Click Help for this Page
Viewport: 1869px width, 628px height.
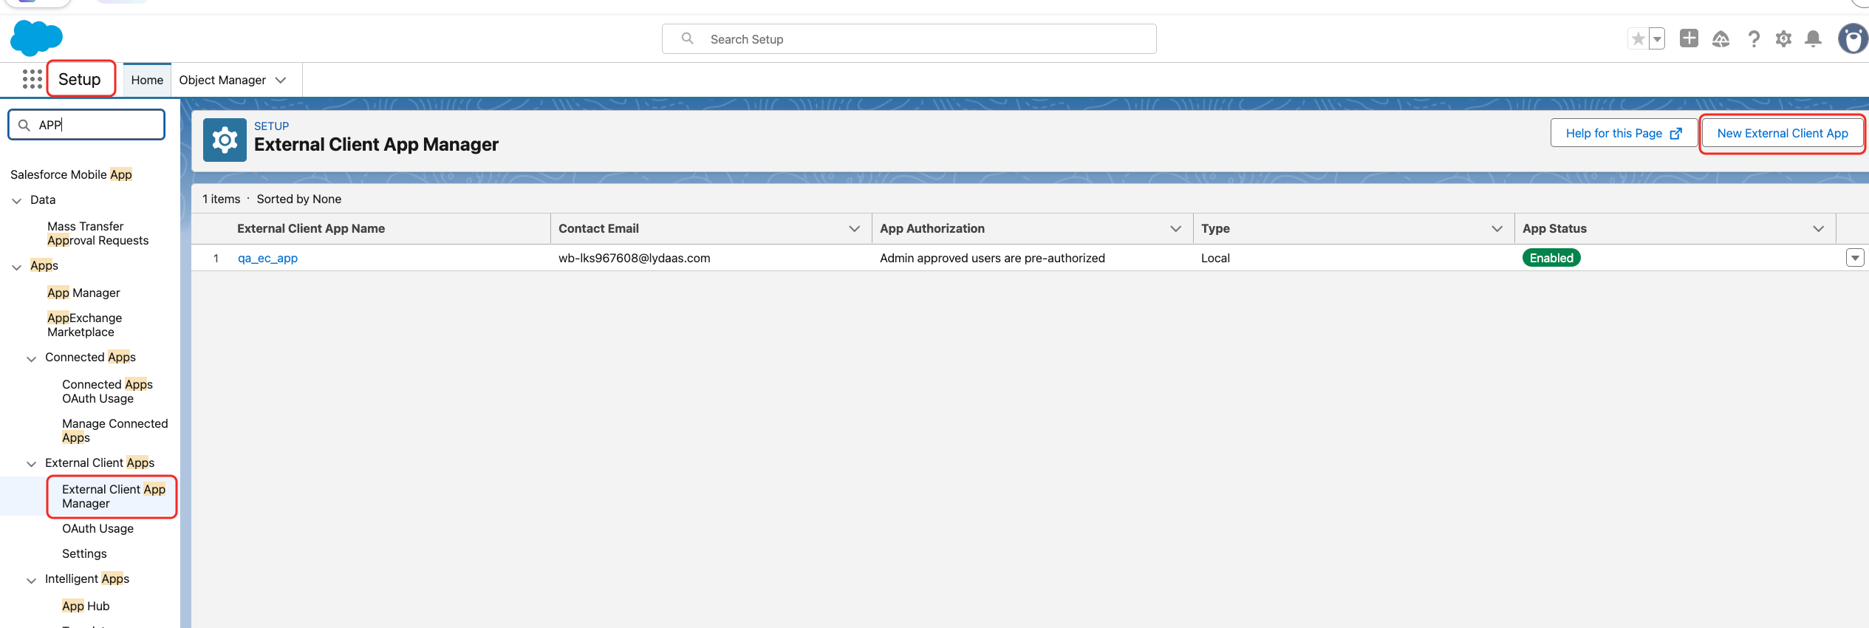click(1624, 133)
